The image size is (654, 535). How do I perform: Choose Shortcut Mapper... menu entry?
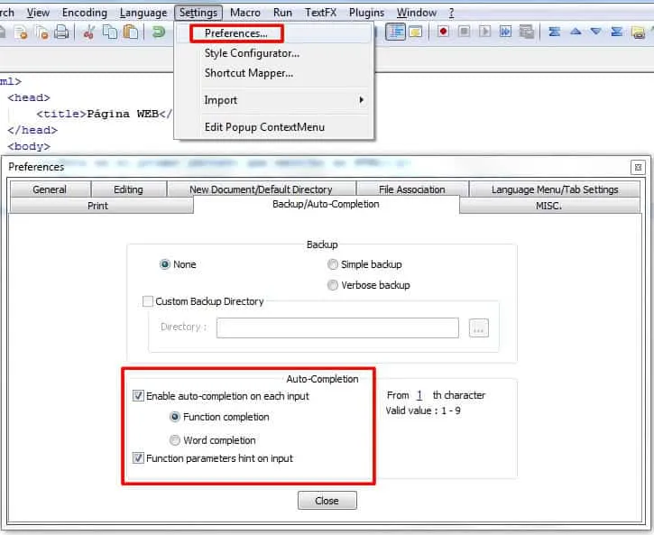pyautogui.click(x=249, y=73)
